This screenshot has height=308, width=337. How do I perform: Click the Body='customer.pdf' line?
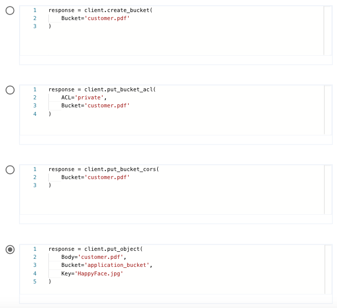click(x=93, y=257)
